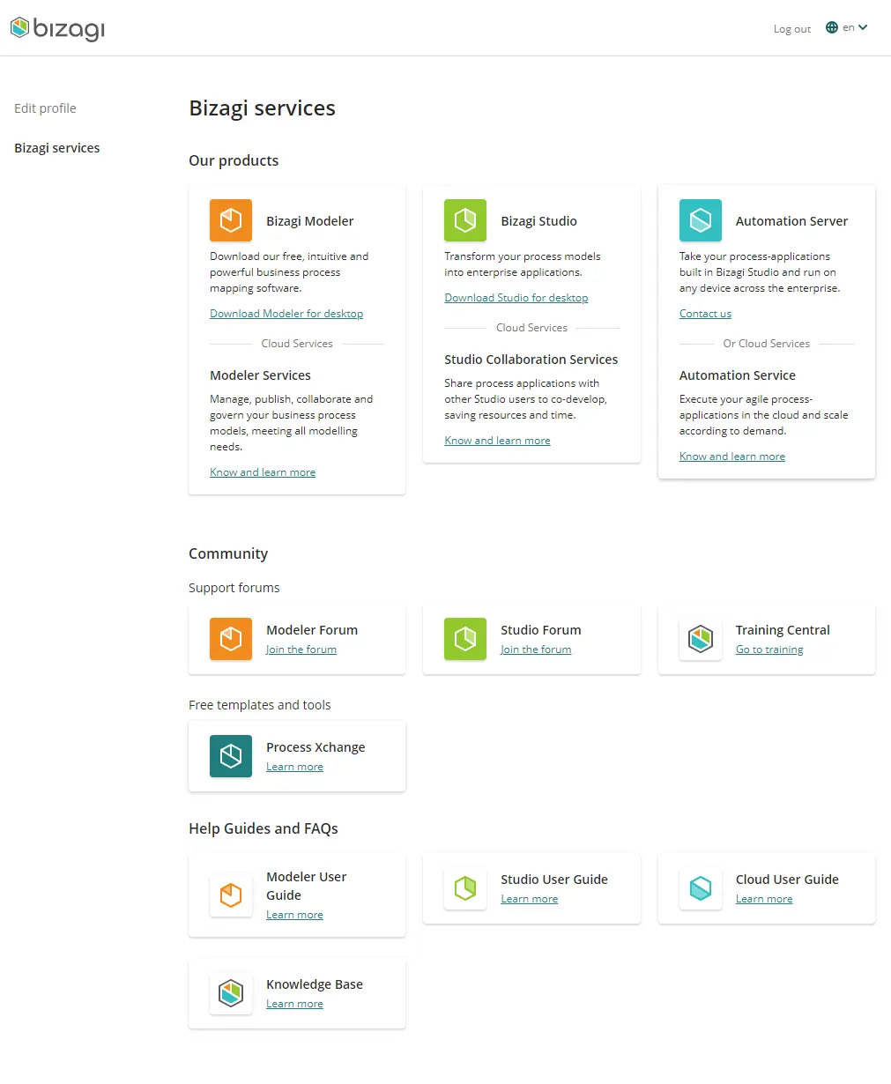Open Know and learn more under Modeler Services
The image size is (891, 1084).
[263, 472]
